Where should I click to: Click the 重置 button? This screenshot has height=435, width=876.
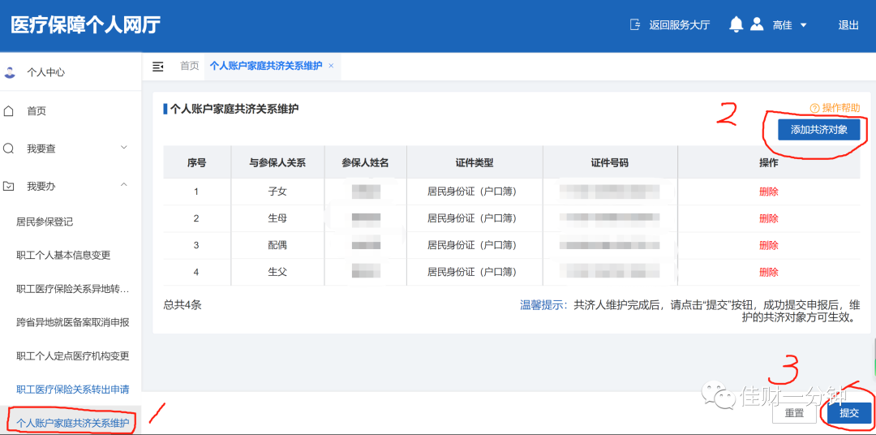(794, 413)
